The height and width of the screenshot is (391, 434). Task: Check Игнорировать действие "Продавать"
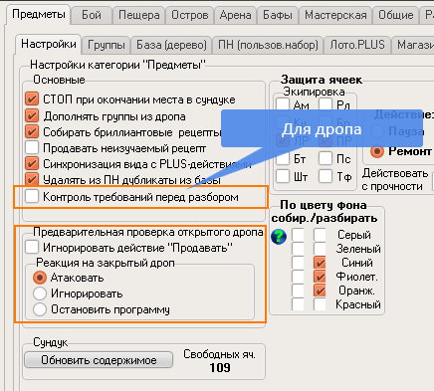tap(32, 247)
